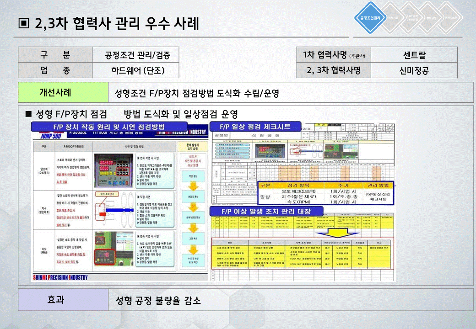476x329 pixels.
Task: Click the blue banner F/P 일상 점검 체크시트
Action: coord(255,127)
